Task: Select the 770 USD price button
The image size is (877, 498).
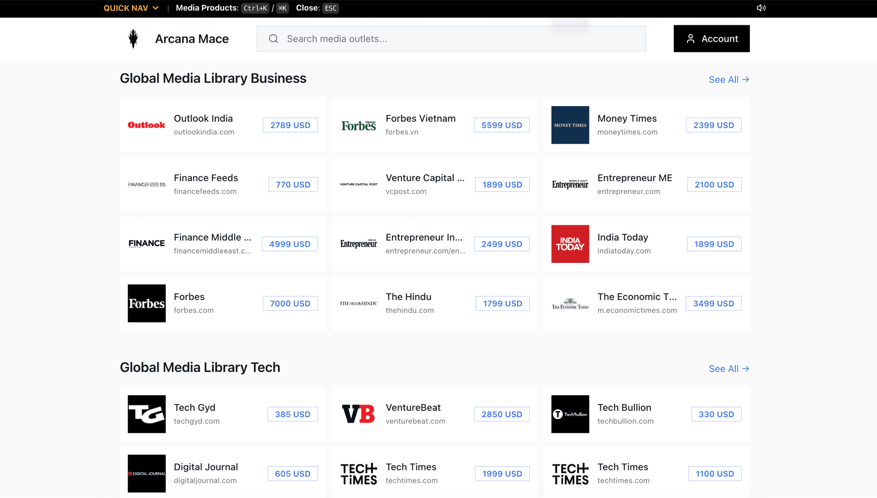Action: click(x=293, y=184)
